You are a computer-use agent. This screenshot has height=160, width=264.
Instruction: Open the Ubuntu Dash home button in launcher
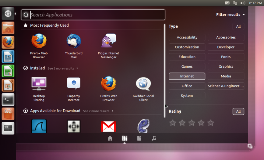click(x=8, y=14)
